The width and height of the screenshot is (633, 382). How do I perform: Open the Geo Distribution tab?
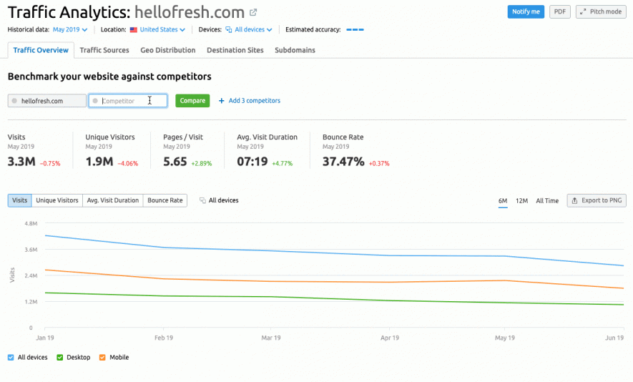[167, 50]
